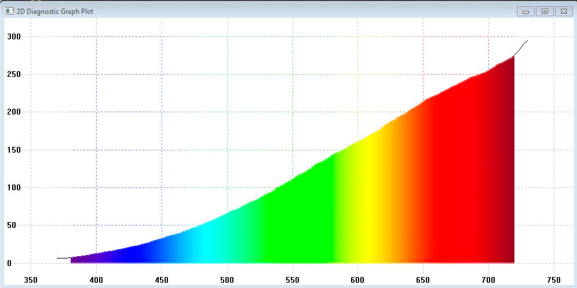Click the x-axis label 600

coord(357,280)
